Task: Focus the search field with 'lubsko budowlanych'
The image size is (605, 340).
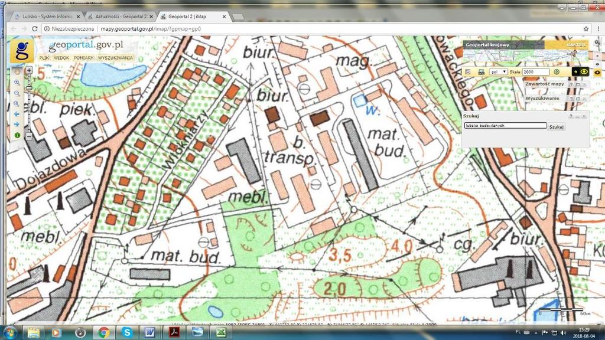Action: click(506, 125)
